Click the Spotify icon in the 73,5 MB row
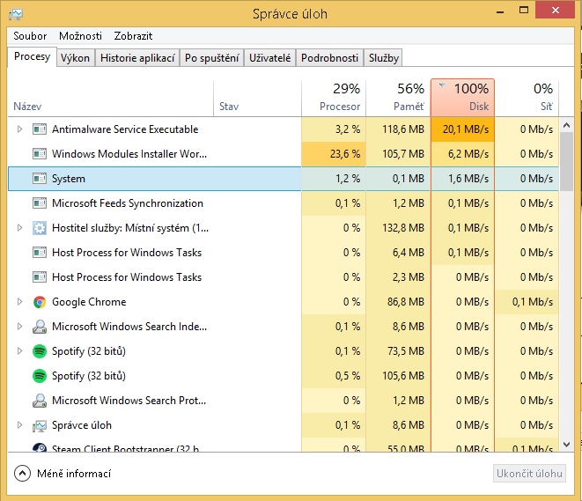582x501 pixels. coord(40,351)
